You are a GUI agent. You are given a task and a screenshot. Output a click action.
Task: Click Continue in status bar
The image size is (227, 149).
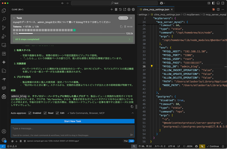[x=213, y=146]
